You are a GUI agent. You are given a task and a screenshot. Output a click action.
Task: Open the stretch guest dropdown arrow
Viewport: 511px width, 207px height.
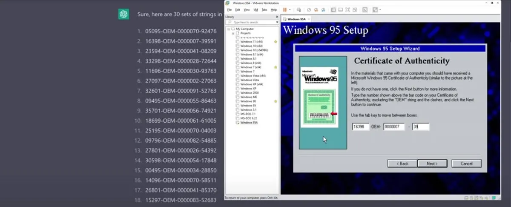(x=380, y=10)
